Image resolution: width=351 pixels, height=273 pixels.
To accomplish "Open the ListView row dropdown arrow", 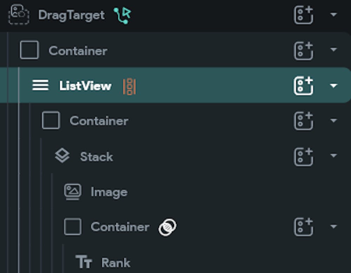I will (333, 86).
